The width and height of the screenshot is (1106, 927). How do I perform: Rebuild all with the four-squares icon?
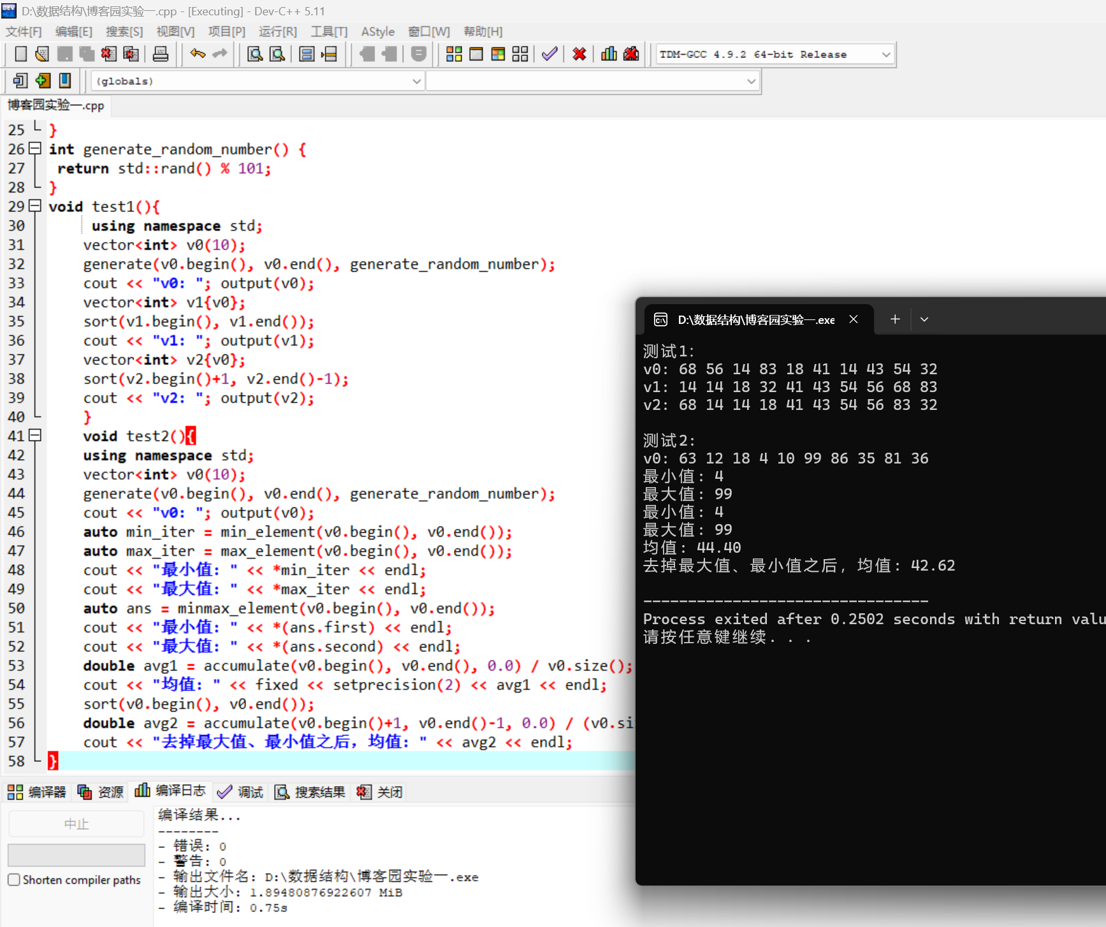pyautogui.click(x=520, y=54)
